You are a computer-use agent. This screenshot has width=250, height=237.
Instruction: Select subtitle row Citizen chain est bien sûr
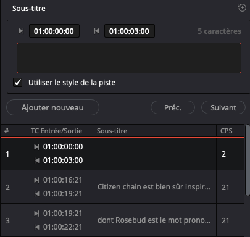click(x=122, y=187)
